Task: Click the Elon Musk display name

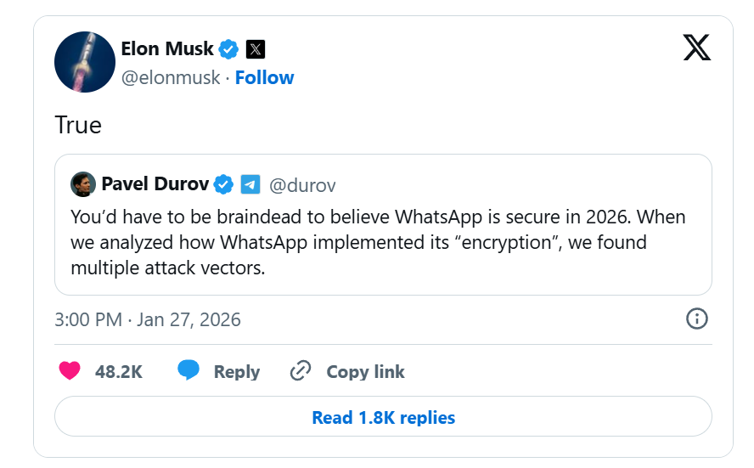Action: [167, 48]
